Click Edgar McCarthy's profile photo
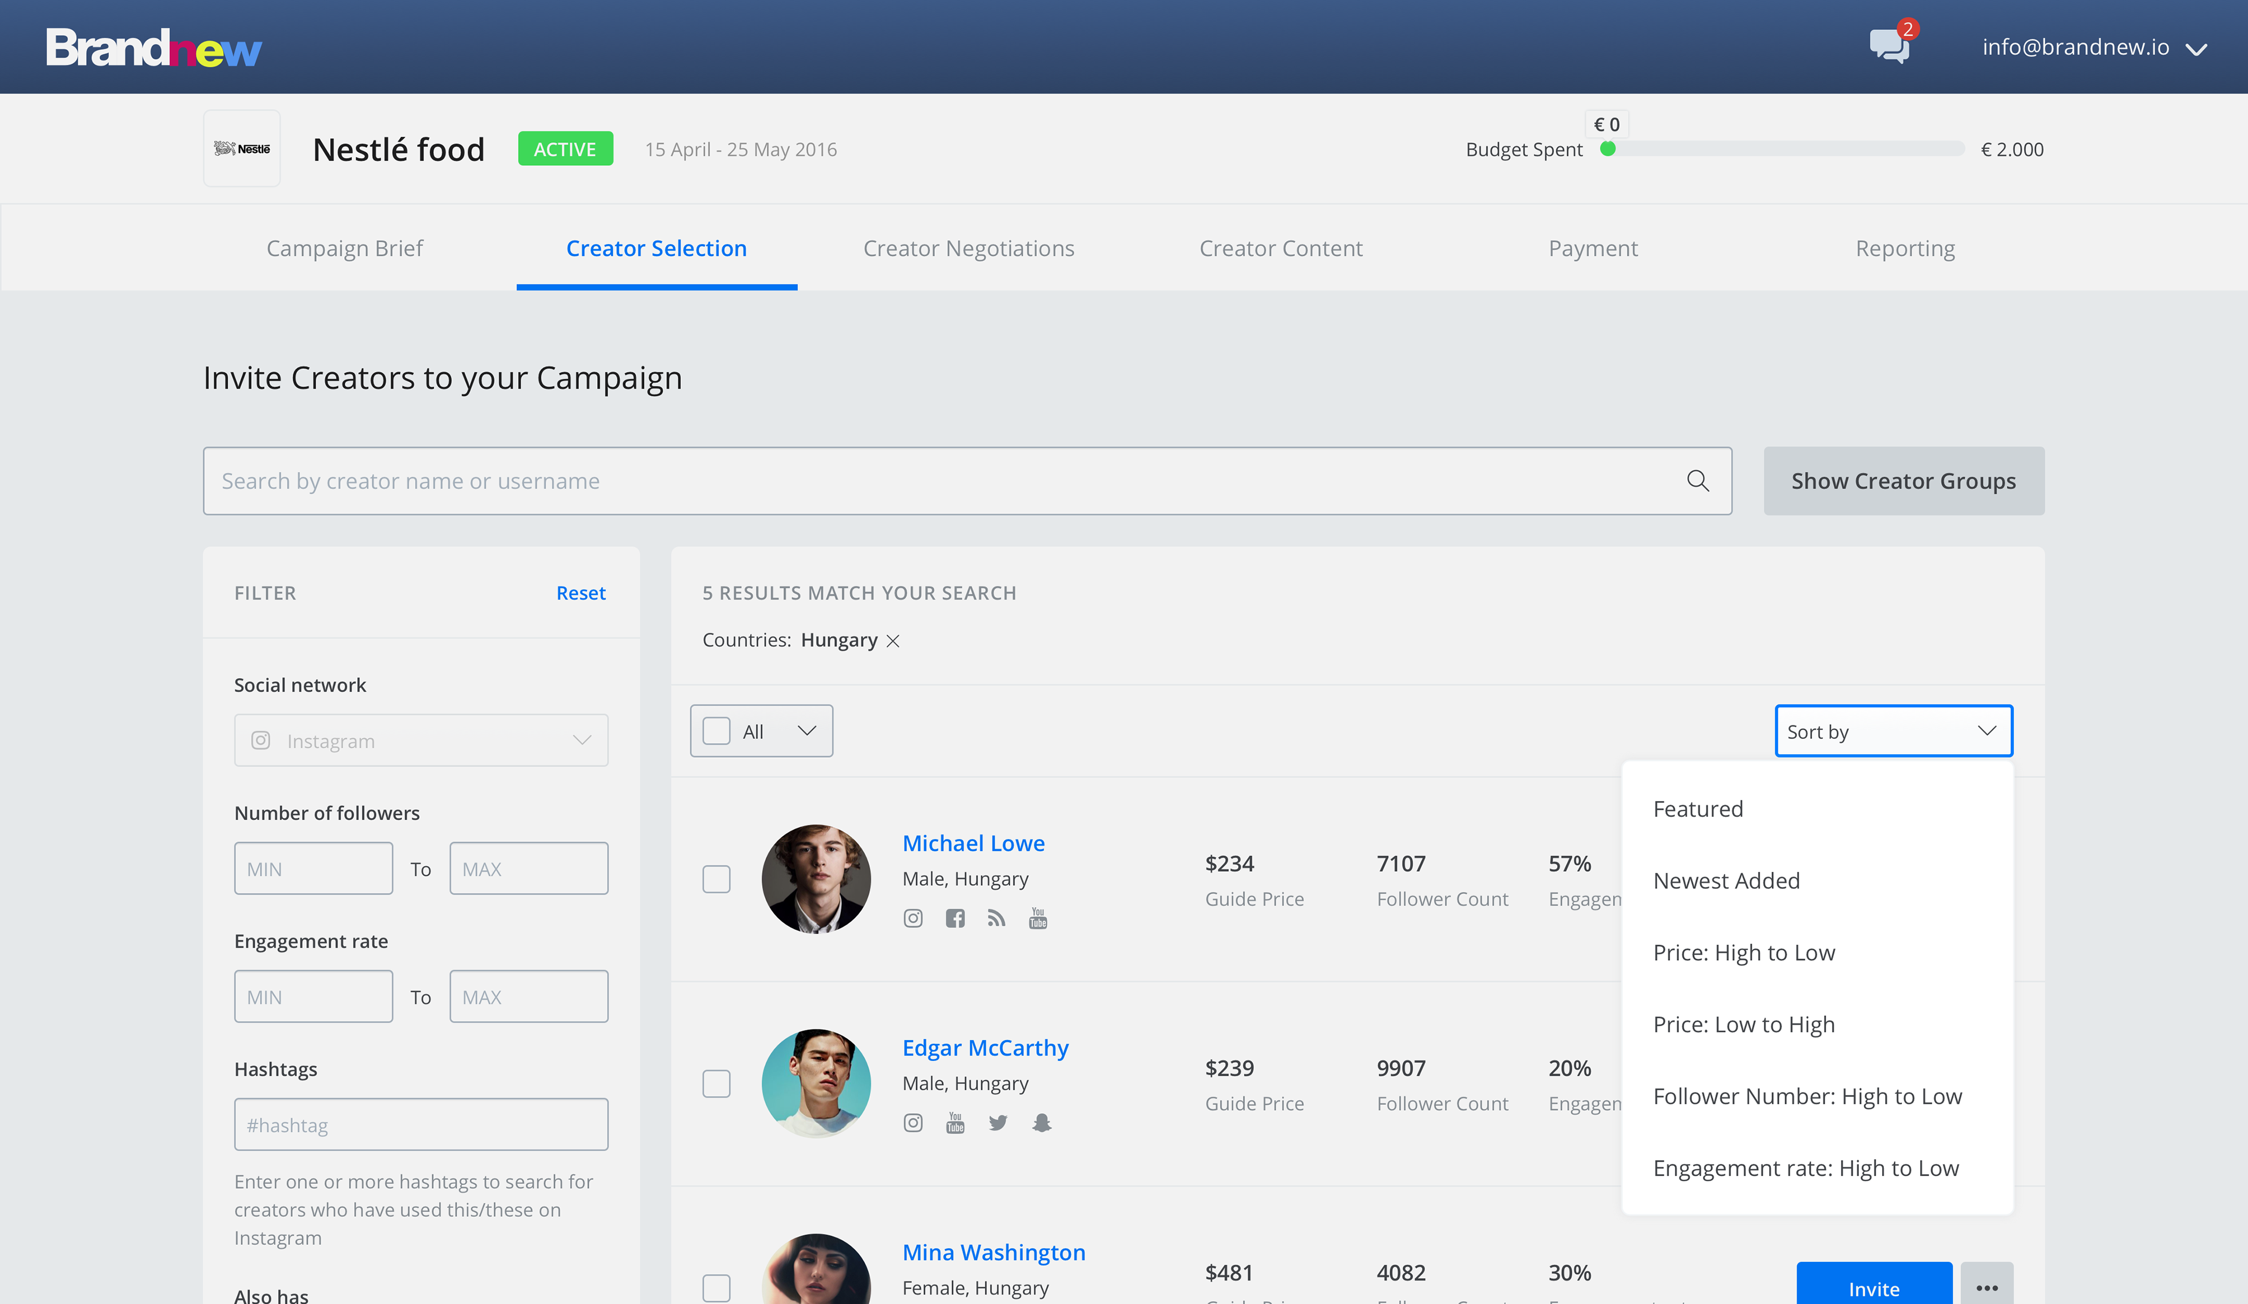The height and width of the screenshot is (1304, 2248). (816, 1083)
